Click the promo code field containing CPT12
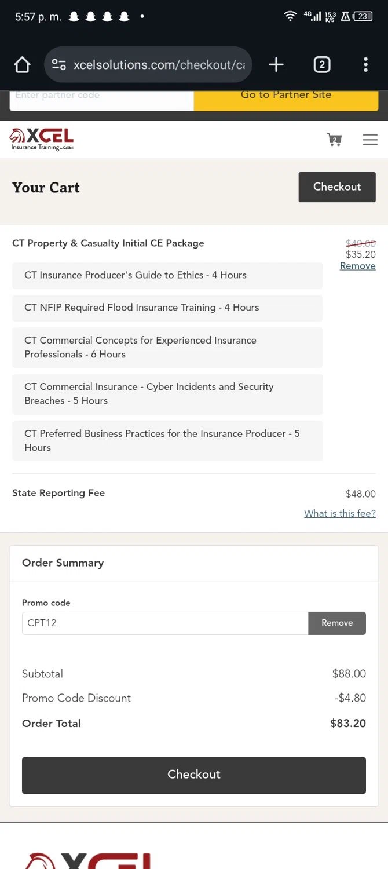 coord(165,623)
